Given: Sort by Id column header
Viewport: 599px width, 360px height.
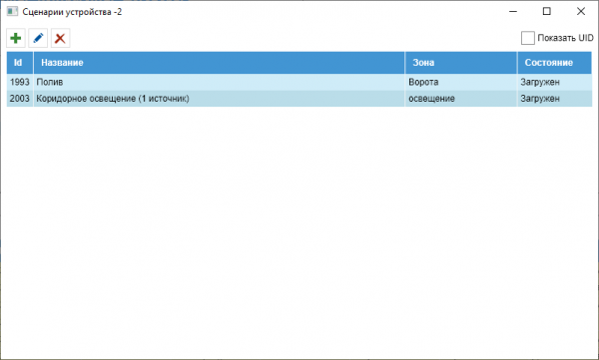Looking at the screenshot, I should 20,63.
